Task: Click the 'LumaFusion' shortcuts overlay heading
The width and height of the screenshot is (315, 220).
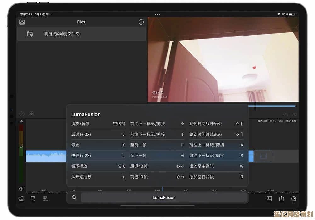Action: pos(86,114)
